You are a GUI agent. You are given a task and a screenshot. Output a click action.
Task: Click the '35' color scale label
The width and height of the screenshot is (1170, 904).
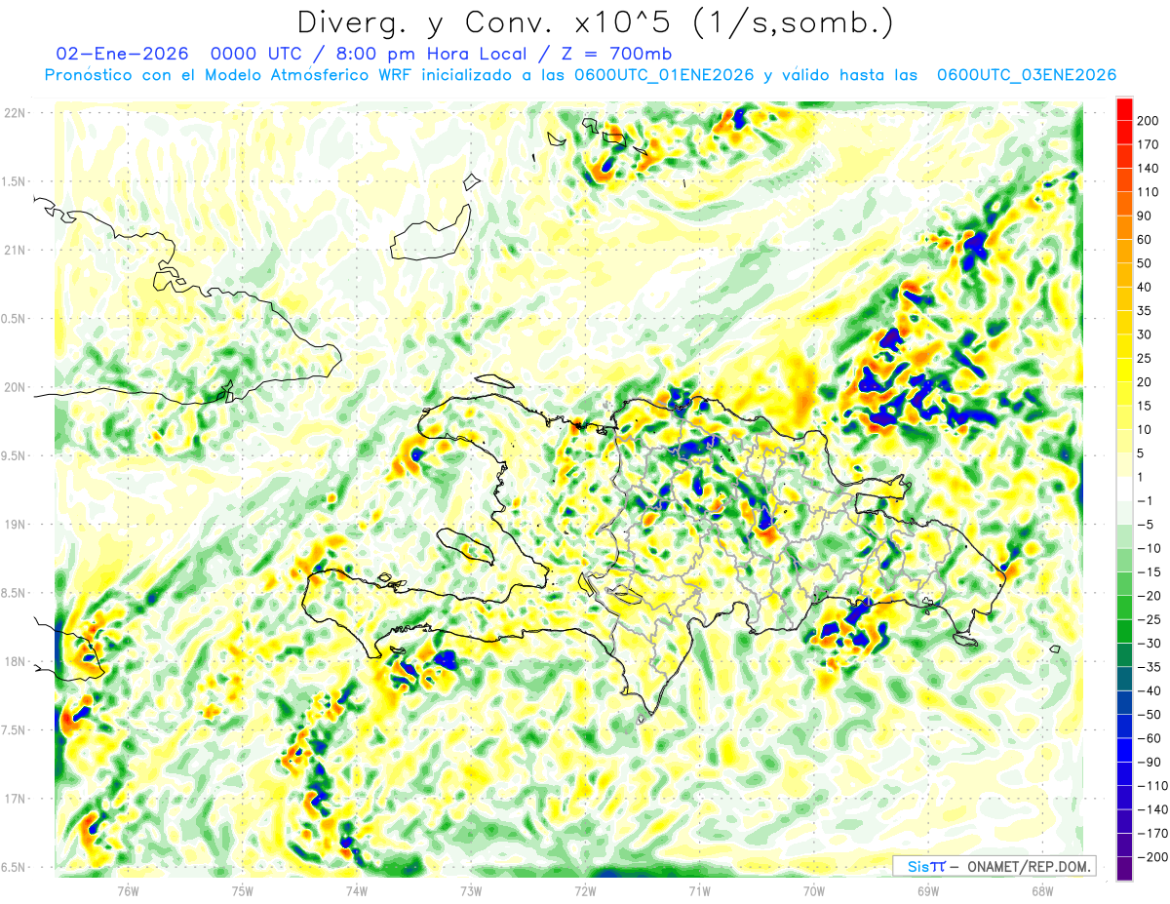[x=1145, y=311]
